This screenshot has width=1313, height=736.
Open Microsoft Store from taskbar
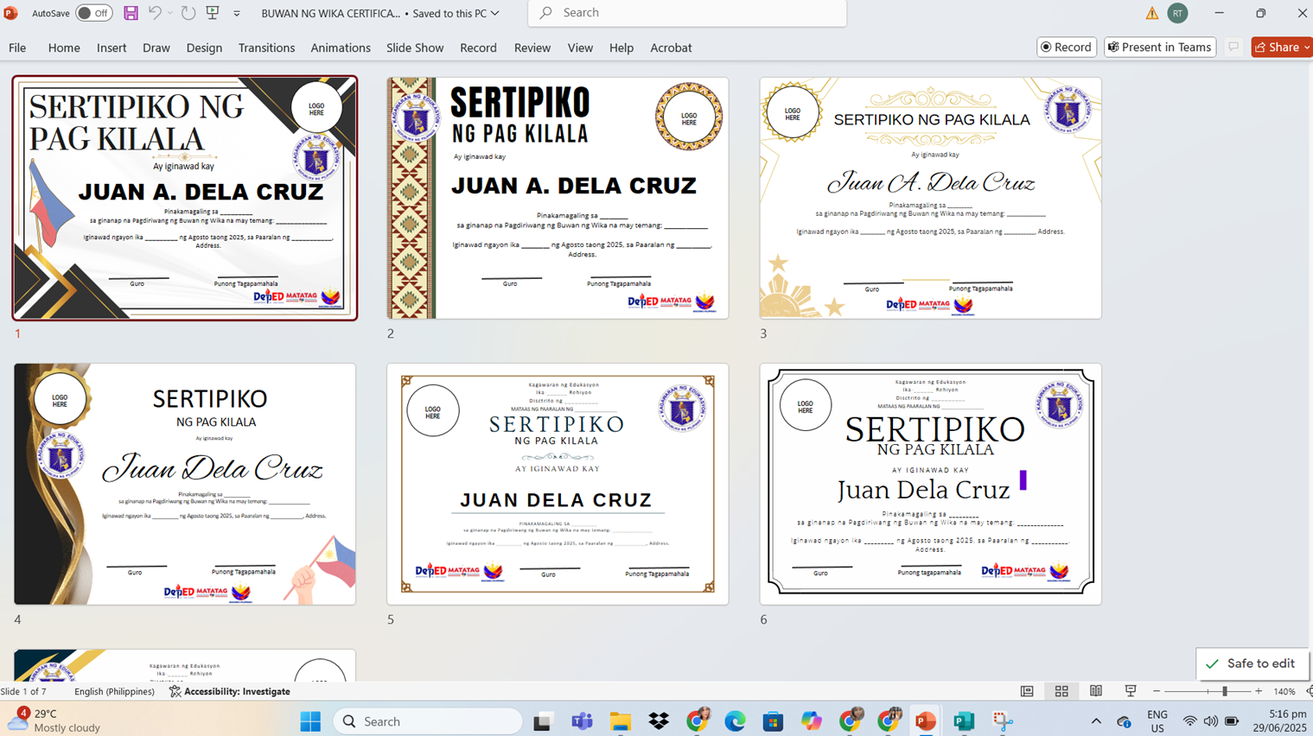click(773, 721)
